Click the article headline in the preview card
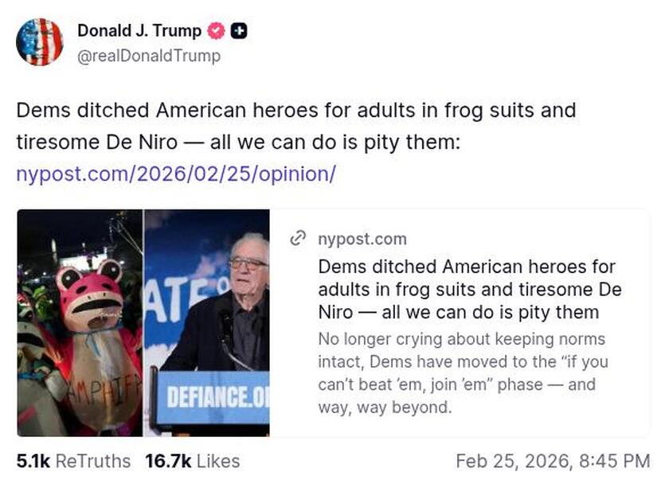Image resolution: width=669 pixels, height=488 pixels. click(x=470, y=289)
